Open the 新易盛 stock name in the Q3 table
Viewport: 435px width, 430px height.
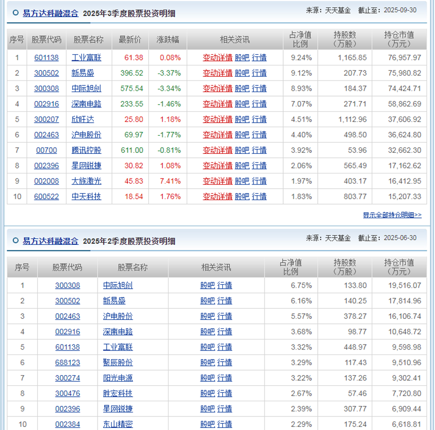[82, 73]
